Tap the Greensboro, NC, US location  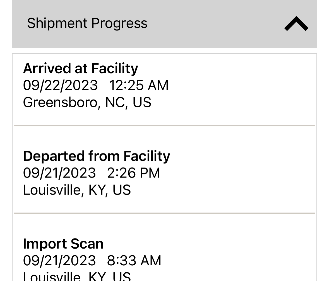pos(87,102)
